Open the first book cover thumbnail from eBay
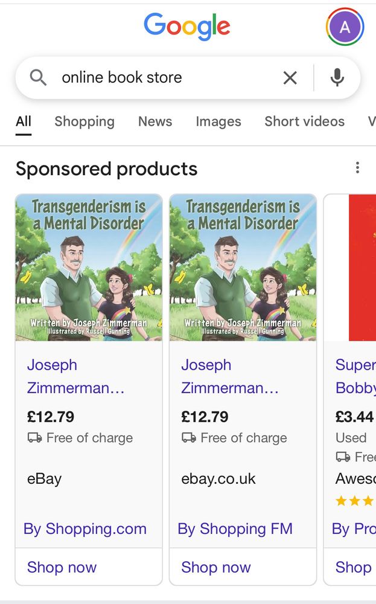 [x=89, y=268]
